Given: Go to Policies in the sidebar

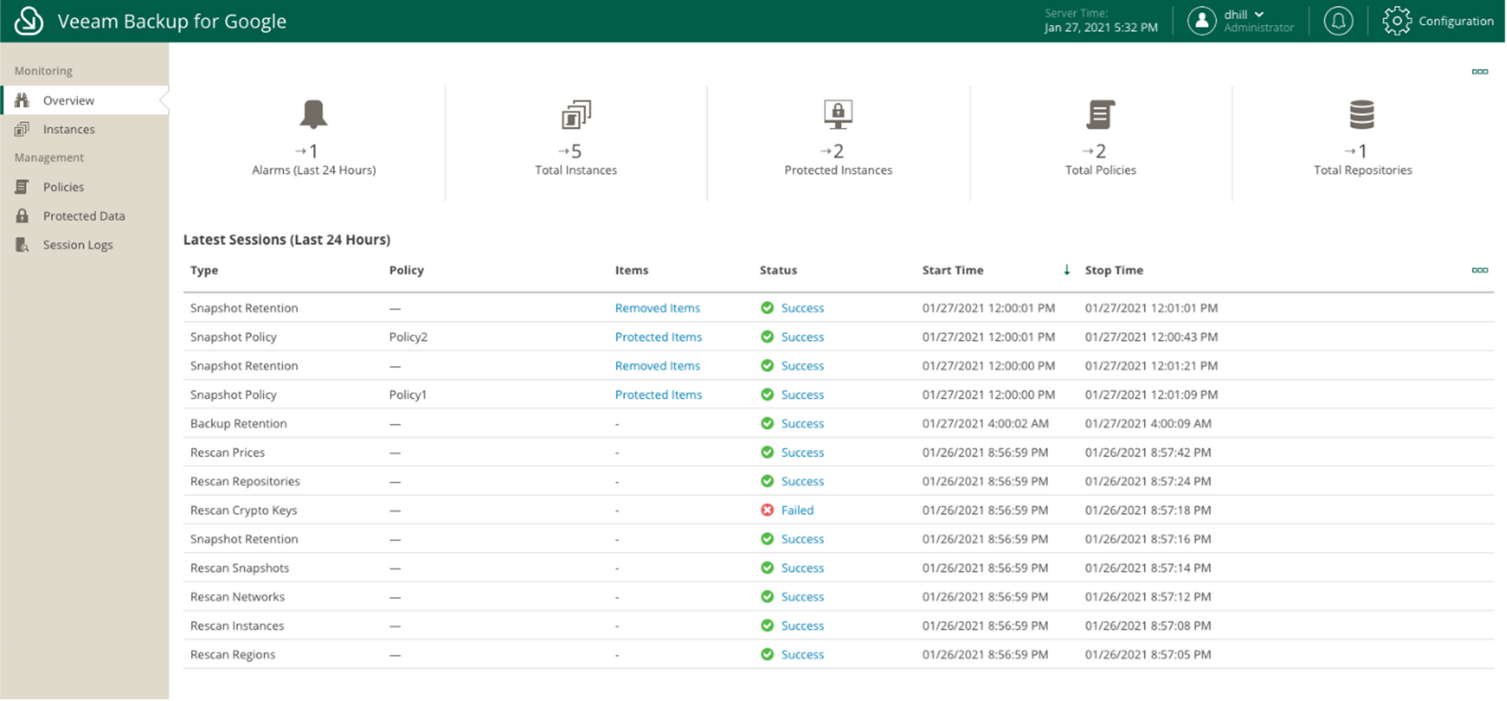Looking at the screenshot, I should [64, 187].
